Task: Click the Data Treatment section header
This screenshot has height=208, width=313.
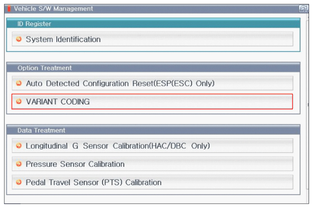Action: click(x=153, y=130)
